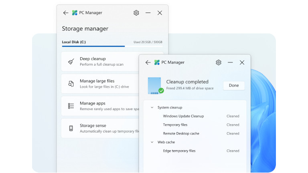Go back in the Cleanup completed window

click(148, 62)
